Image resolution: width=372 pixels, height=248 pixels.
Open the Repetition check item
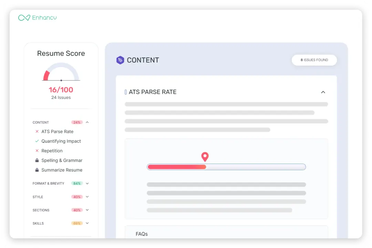pos(52,151)
